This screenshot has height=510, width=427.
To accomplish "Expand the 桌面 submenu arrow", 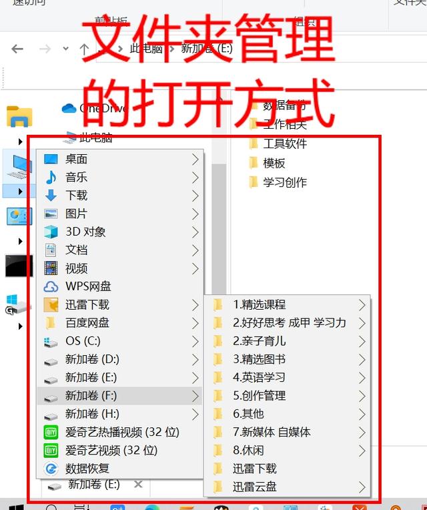I will (195, 160).
